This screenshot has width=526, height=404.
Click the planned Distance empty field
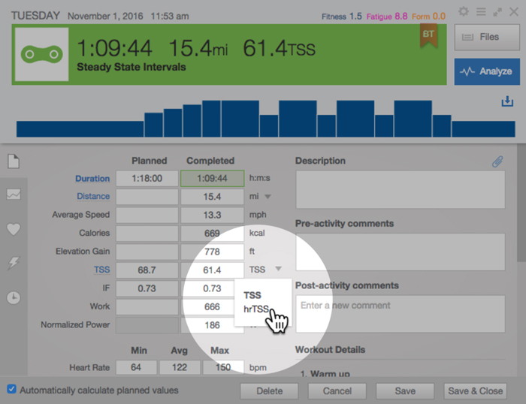click(147, 197)
